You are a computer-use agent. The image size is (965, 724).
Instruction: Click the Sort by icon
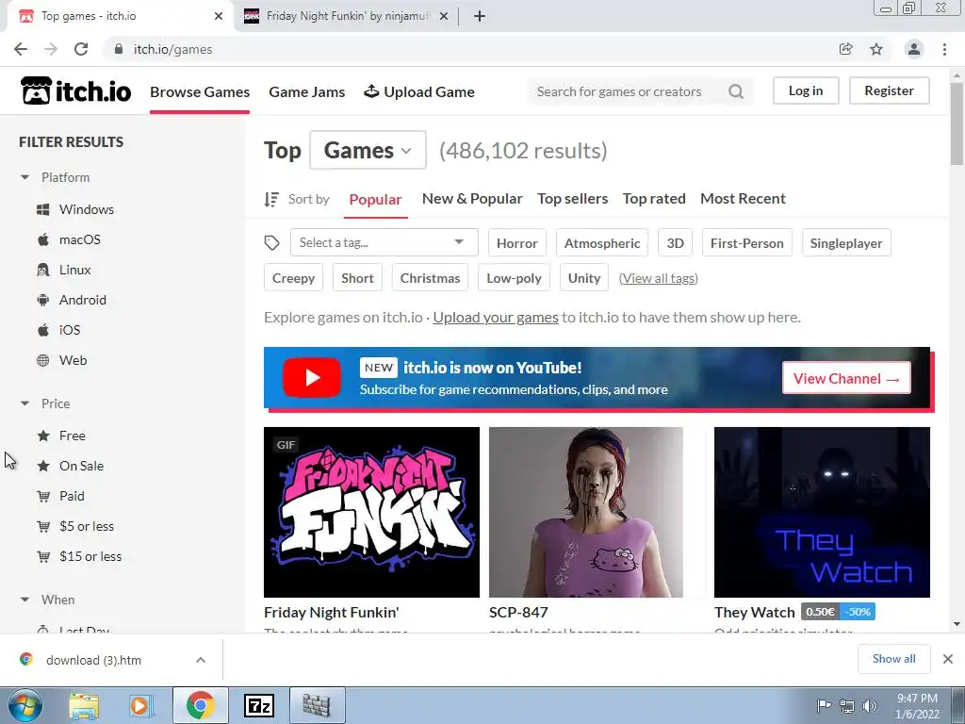pos(271,200)
